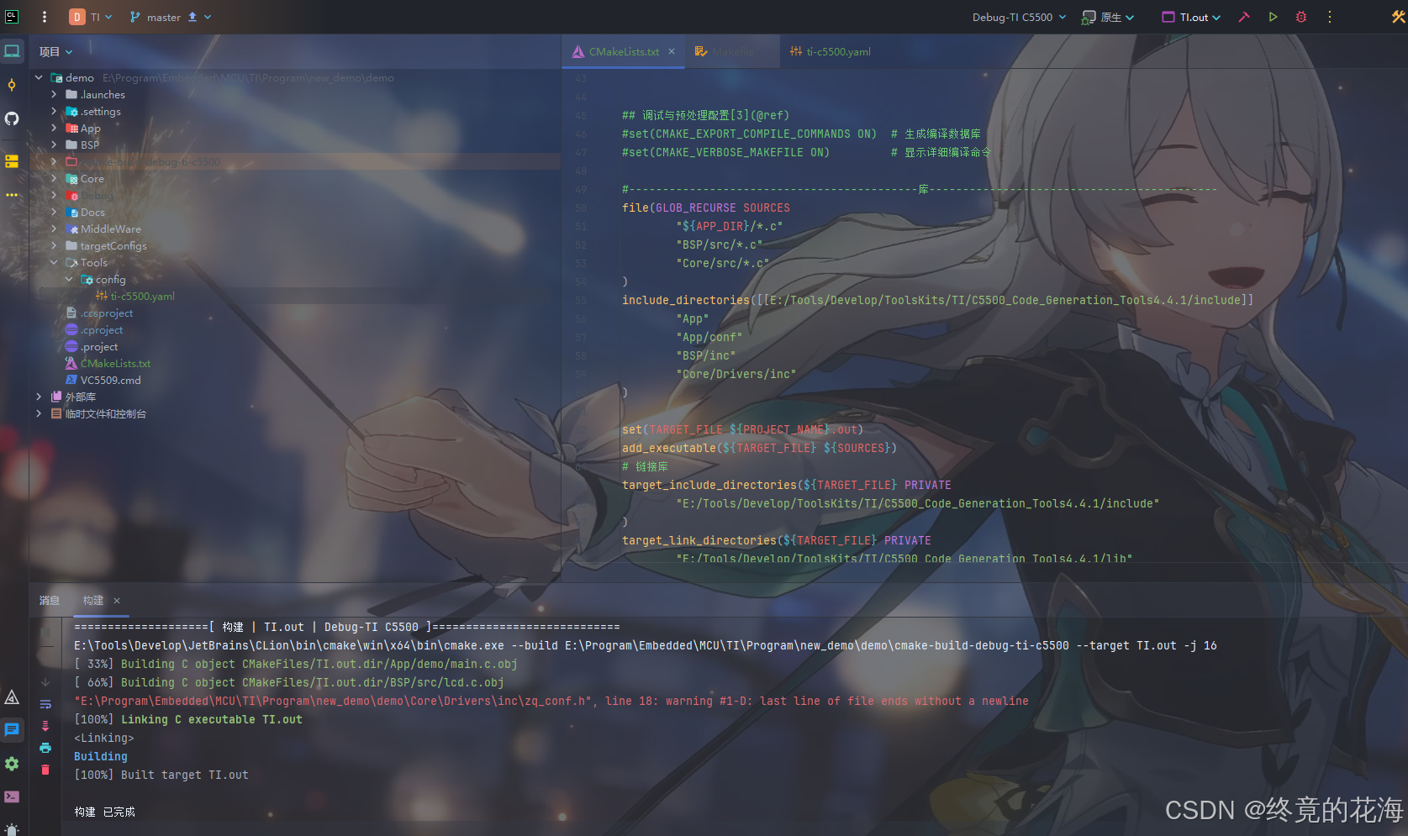Open More tool windows ellipsis icon
The height and width of the screenshot is (836, 1408).
(12, 194)
